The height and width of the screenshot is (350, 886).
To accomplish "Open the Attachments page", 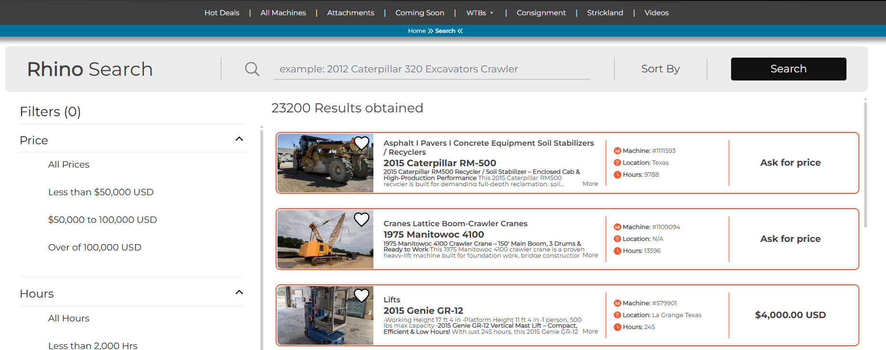I will (x=350, y=13).
